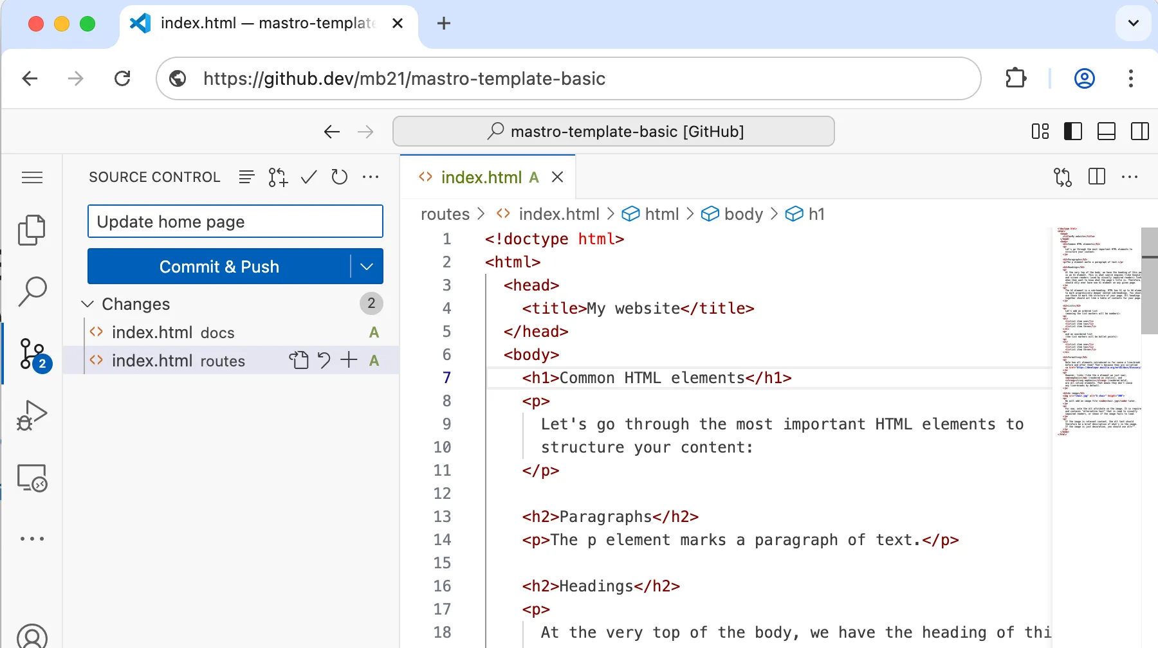
Task: Go forward in editor navigation history
Action: coord(365,132)
